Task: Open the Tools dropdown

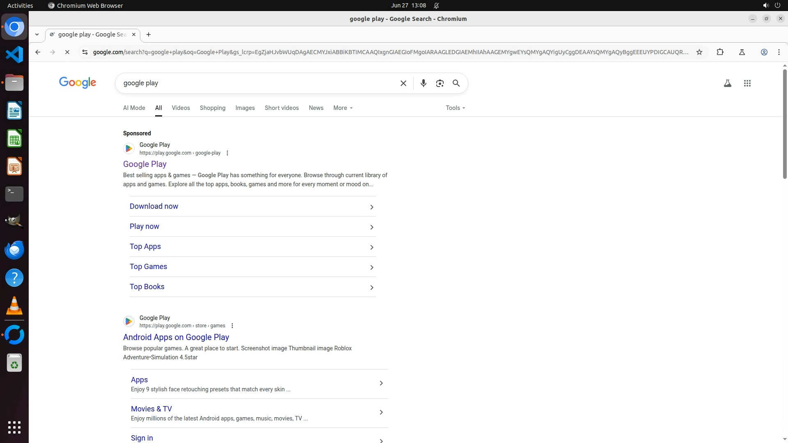Action: pos(455,108)
